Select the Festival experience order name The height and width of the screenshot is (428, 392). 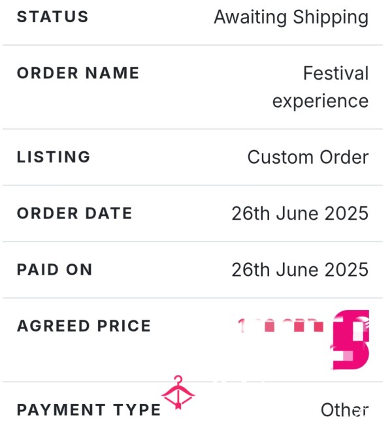coord(320,87)
